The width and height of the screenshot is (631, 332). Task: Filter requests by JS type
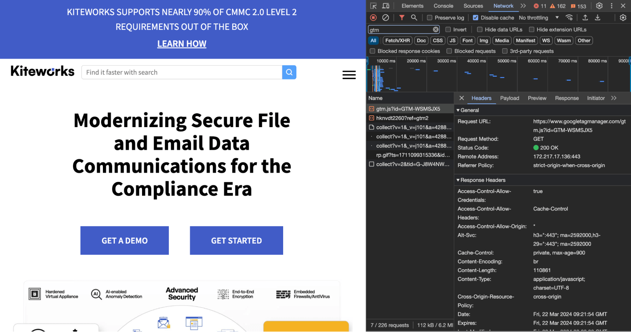point(452,40)
